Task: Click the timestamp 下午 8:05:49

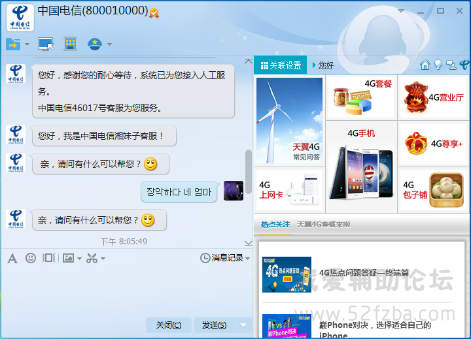Action: (124, 242)
